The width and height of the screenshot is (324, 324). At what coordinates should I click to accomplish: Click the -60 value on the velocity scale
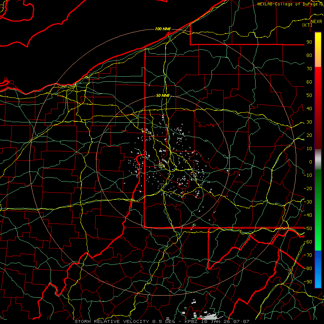pyautogui.click(x=308, y=242)
